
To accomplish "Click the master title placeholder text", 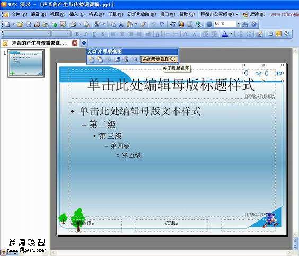I will 171,84.
